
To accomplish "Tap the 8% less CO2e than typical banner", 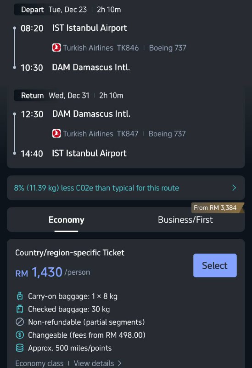I will coord(126,188).
